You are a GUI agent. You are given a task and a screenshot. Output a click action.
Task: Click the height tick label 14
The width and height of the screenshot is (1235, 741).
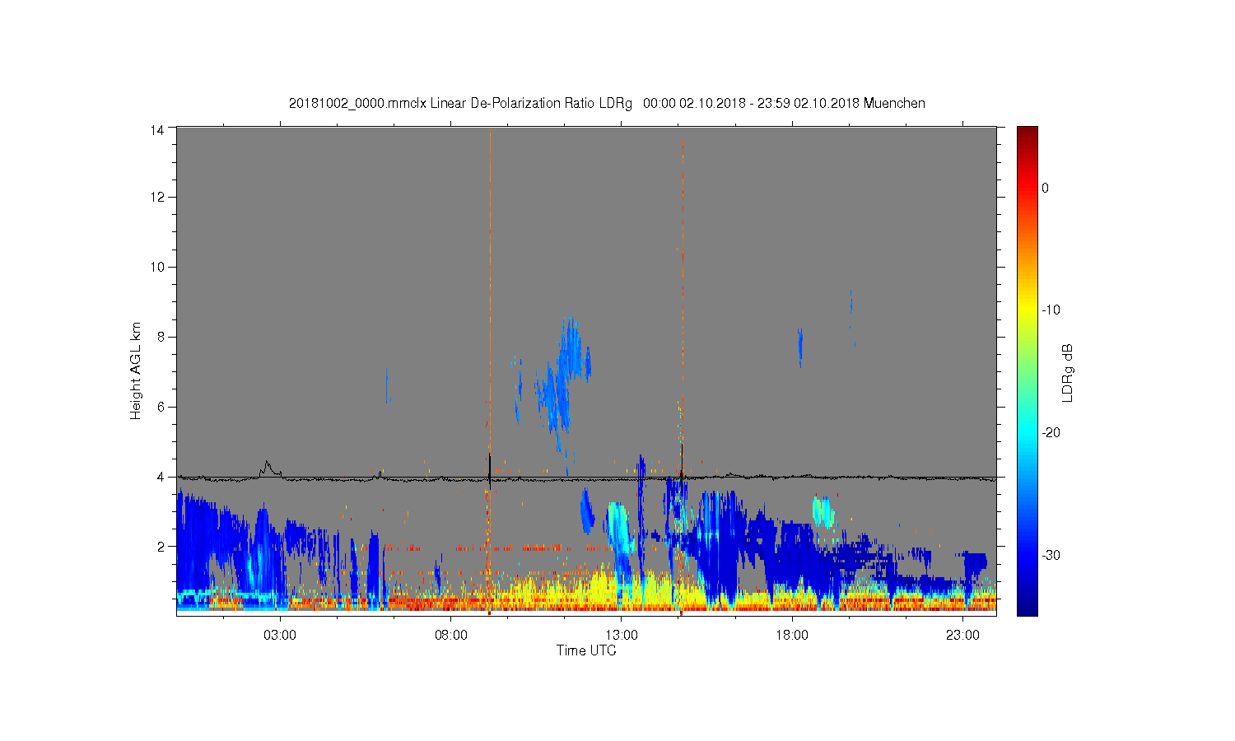[x=157, y=129]
